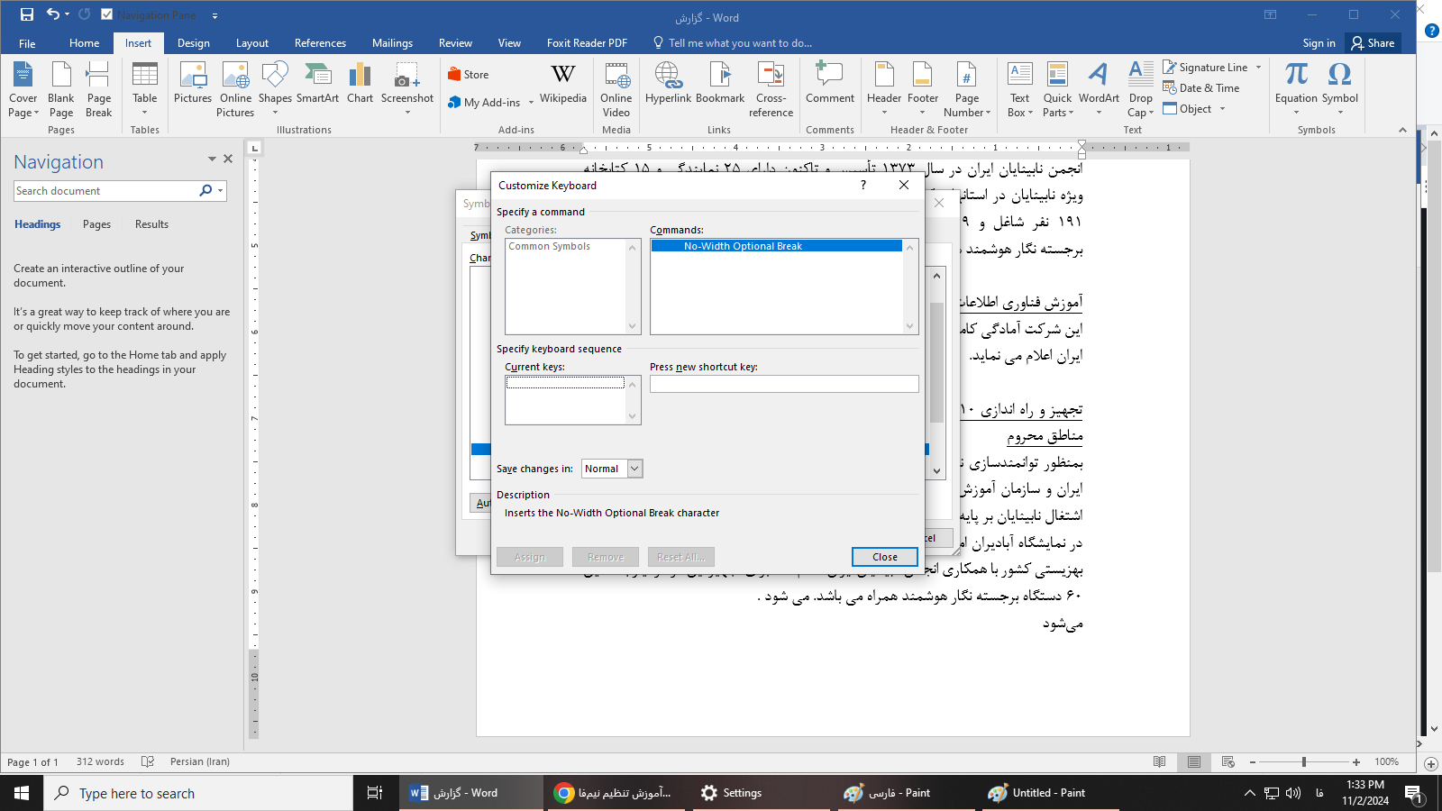
Task: Open Online Pictures
Action: click(x=235, y=90)
